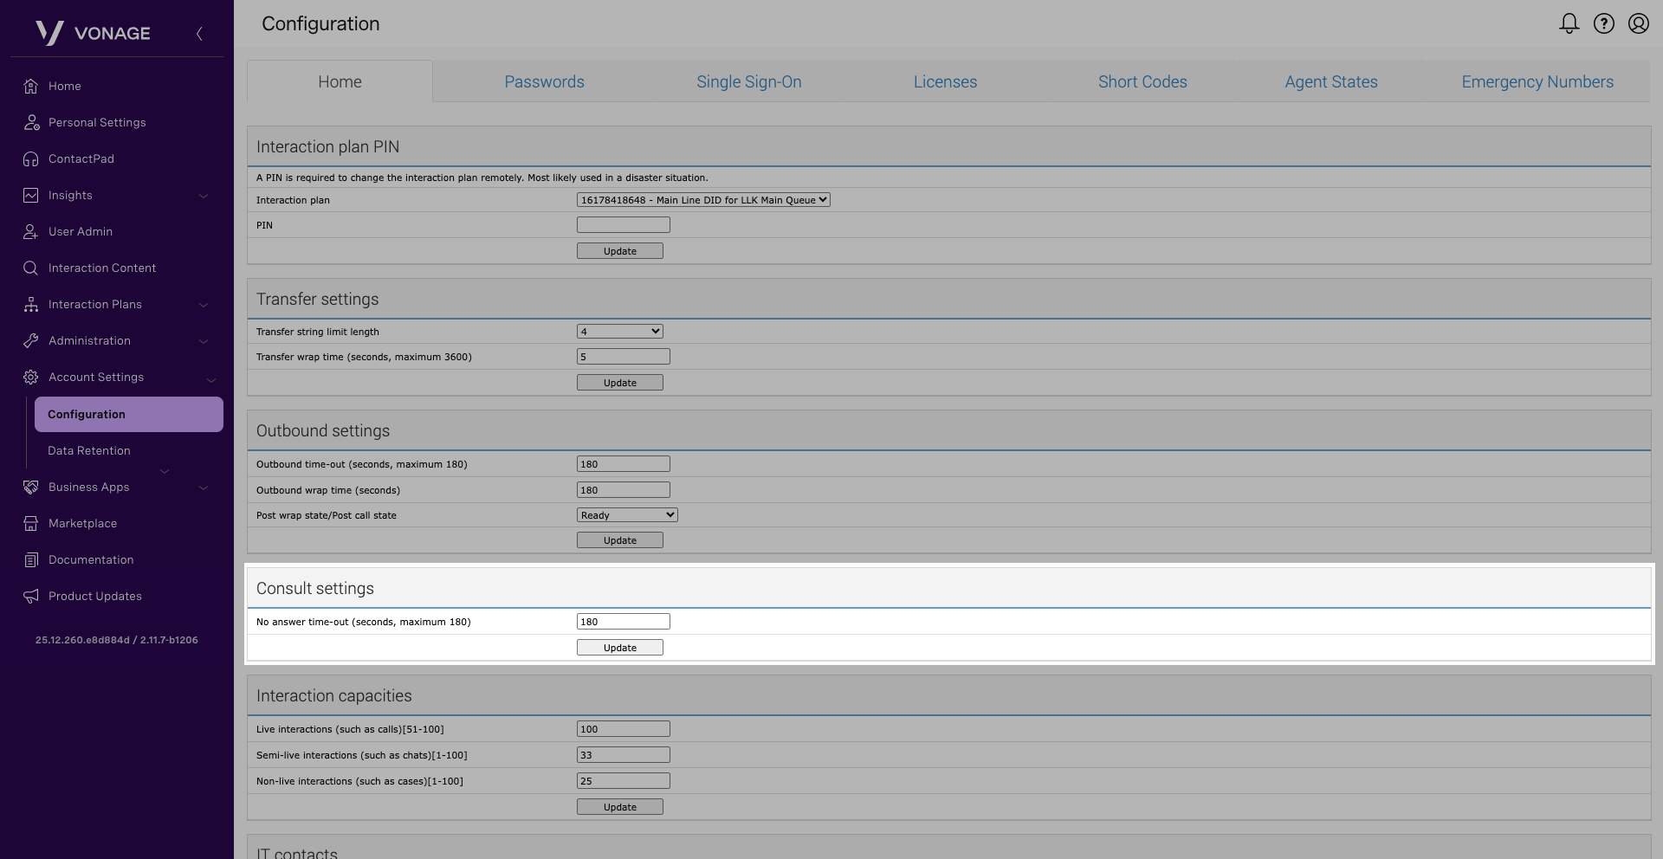Open the help question mark icon

(x=1603, y=23)
